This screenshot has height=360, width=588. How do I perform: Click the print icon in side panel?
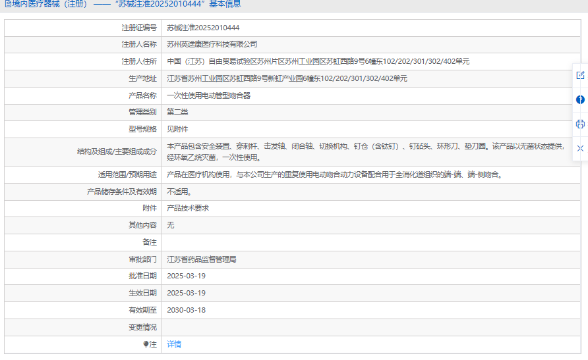click(x=580, y=124)
